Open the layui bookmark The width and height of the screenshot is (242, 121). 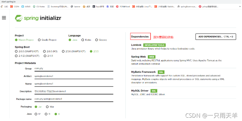(x=98, y=7)
